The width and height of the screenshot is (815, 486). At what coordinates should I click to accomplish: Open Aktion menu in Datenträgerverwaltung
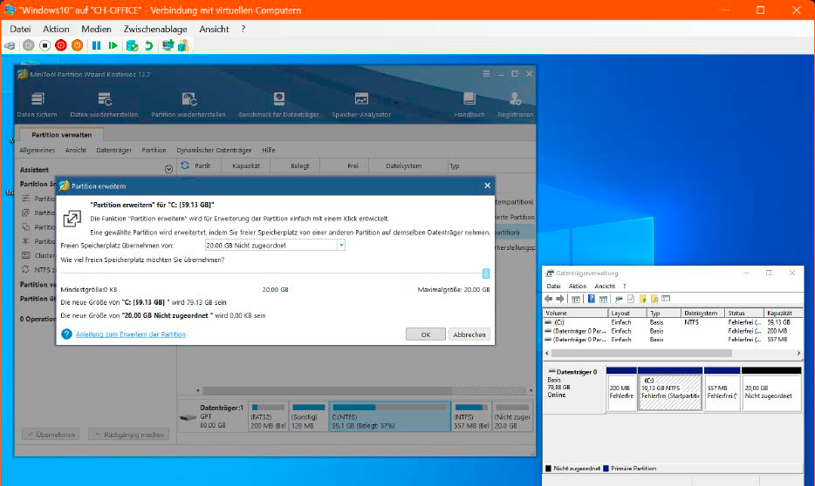coord(577,286)
